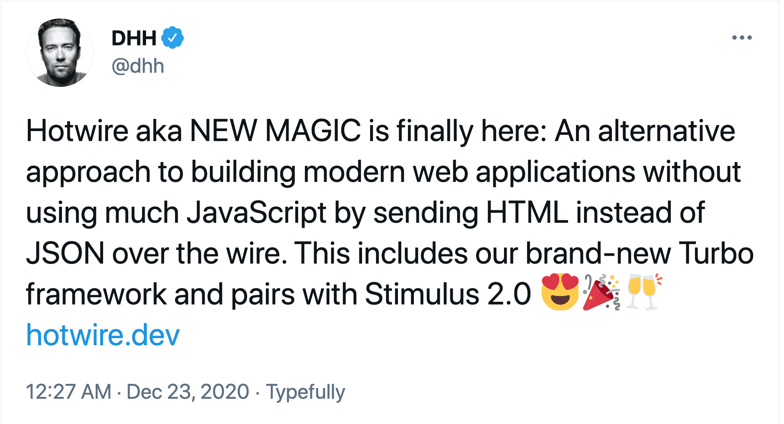Click the word "Hotwire" starting the tweet
The width and height of the screenshot is (784, 424).
click(x=77, y=131)
